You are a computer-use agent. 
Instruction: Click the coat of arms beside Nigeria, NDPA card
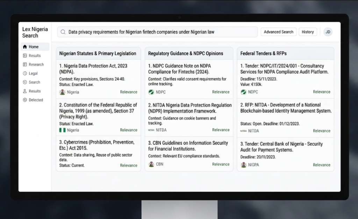coord(62,92)
